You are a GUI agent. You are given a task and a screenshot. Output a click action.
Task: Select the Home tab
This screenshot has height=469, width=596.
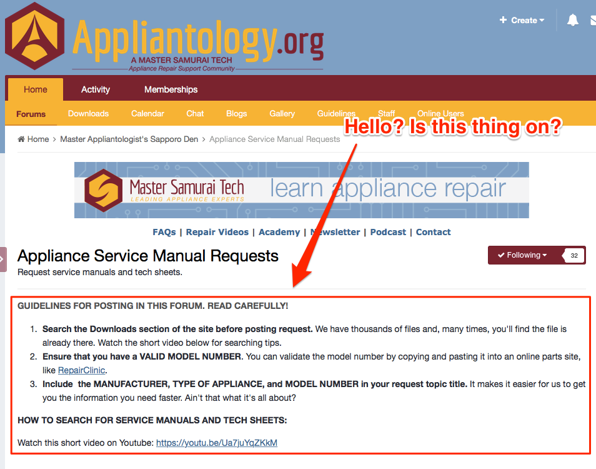pos(36,89)
